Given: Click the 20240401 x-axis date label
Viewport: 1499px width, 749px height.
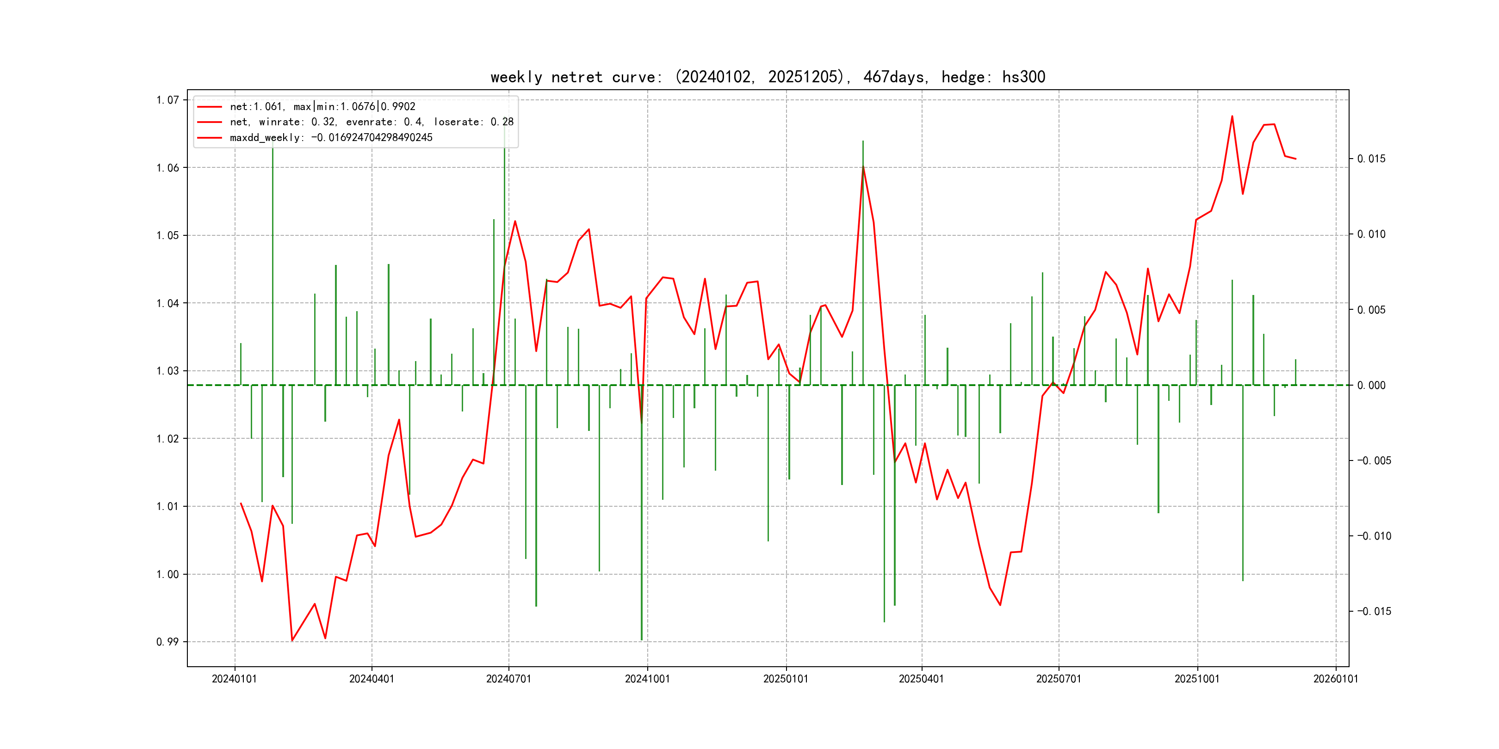Looking at the screenshot, I should [372, 679].
